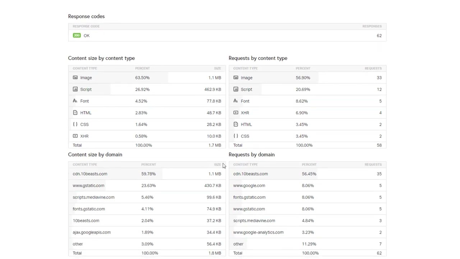Select scripts.mediavine.com in content size by domain
This screenshot has height=259, width=460.
pos(93,197)
